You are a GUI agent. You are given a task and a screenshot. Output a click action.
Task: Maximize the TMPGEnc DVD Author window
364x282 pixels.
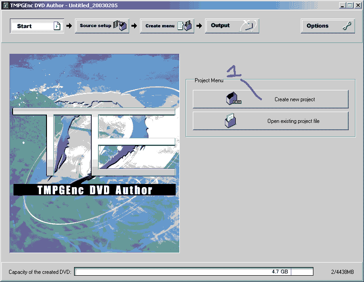pos(350,5)
